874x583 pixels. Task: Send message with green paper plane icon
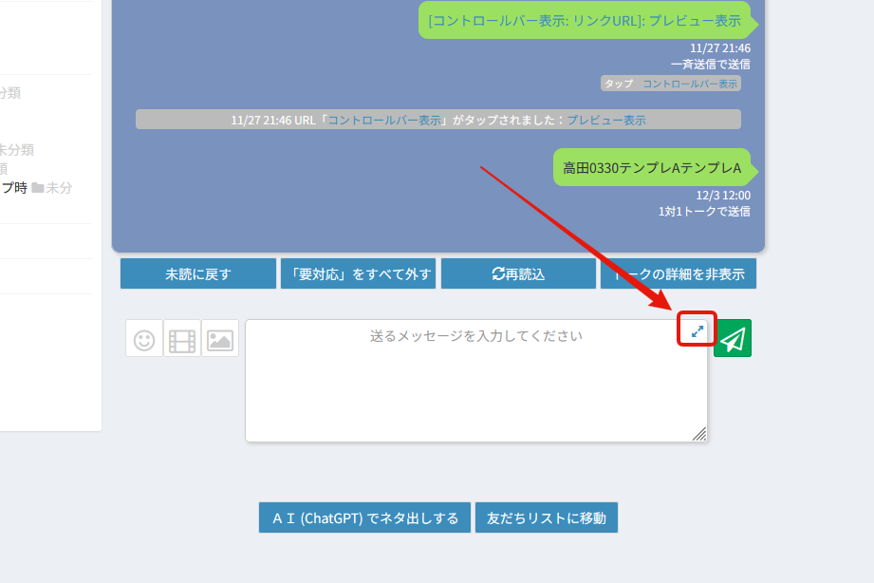(x=733, y=338)
